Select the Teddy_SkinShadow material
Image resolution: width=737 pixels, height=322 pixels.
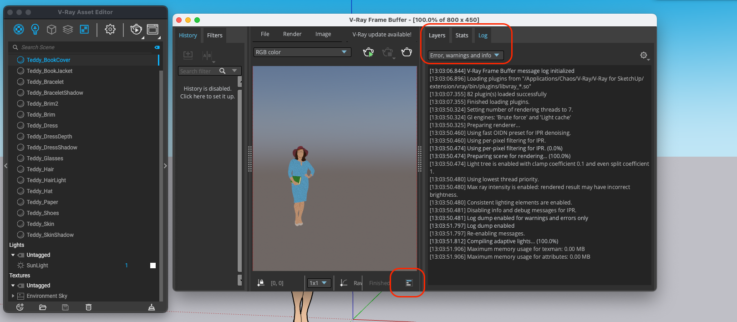[84, 235]
